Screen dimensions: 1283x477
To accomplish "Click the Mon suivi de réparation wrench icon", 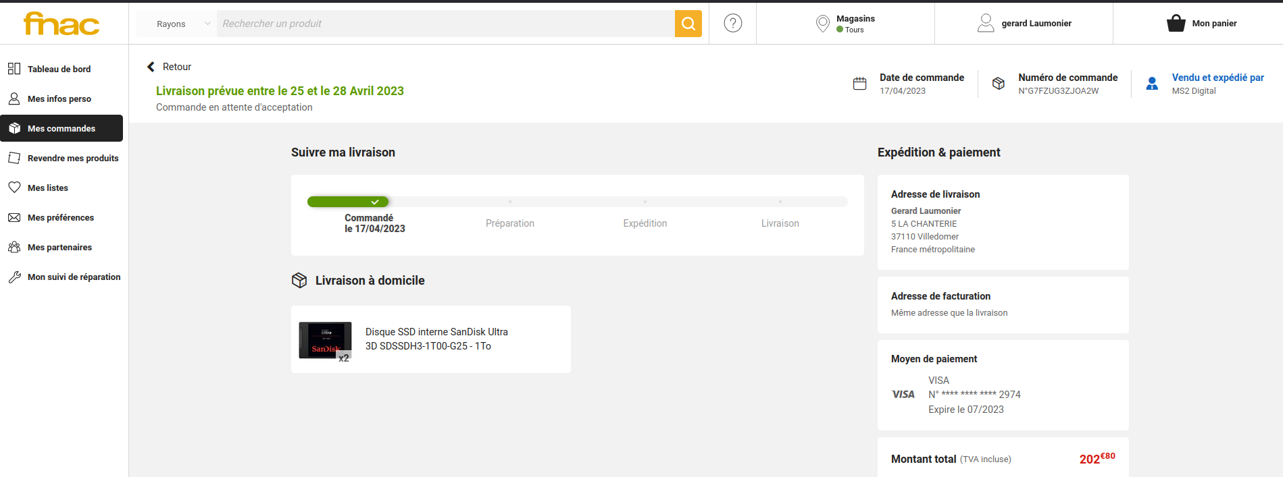I will 14,277.
